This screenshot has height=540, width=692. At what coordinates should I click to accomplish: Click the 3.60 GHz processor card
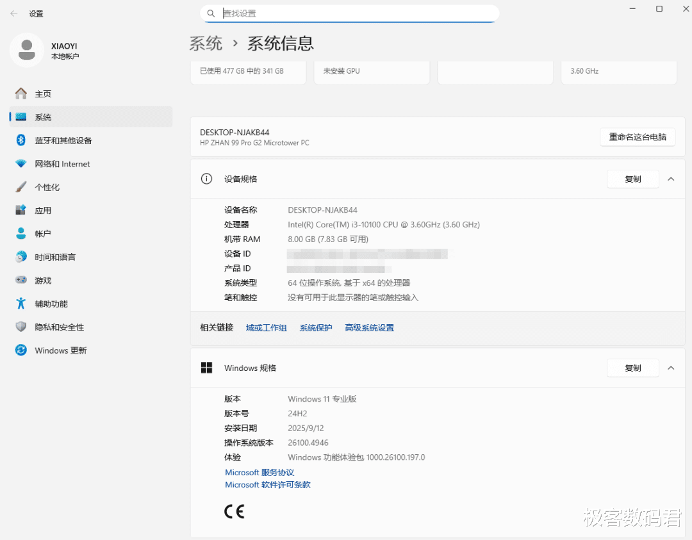pos(619,72)
